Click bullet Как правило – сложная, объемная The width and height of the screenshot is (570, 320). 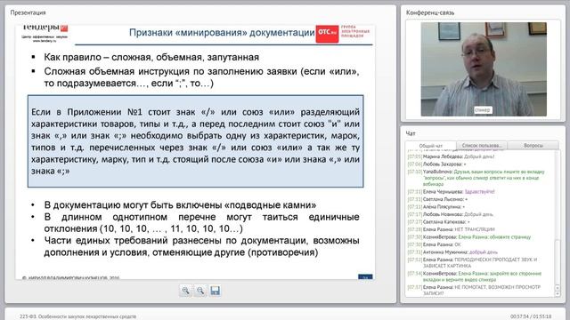(x=151, y=57)
